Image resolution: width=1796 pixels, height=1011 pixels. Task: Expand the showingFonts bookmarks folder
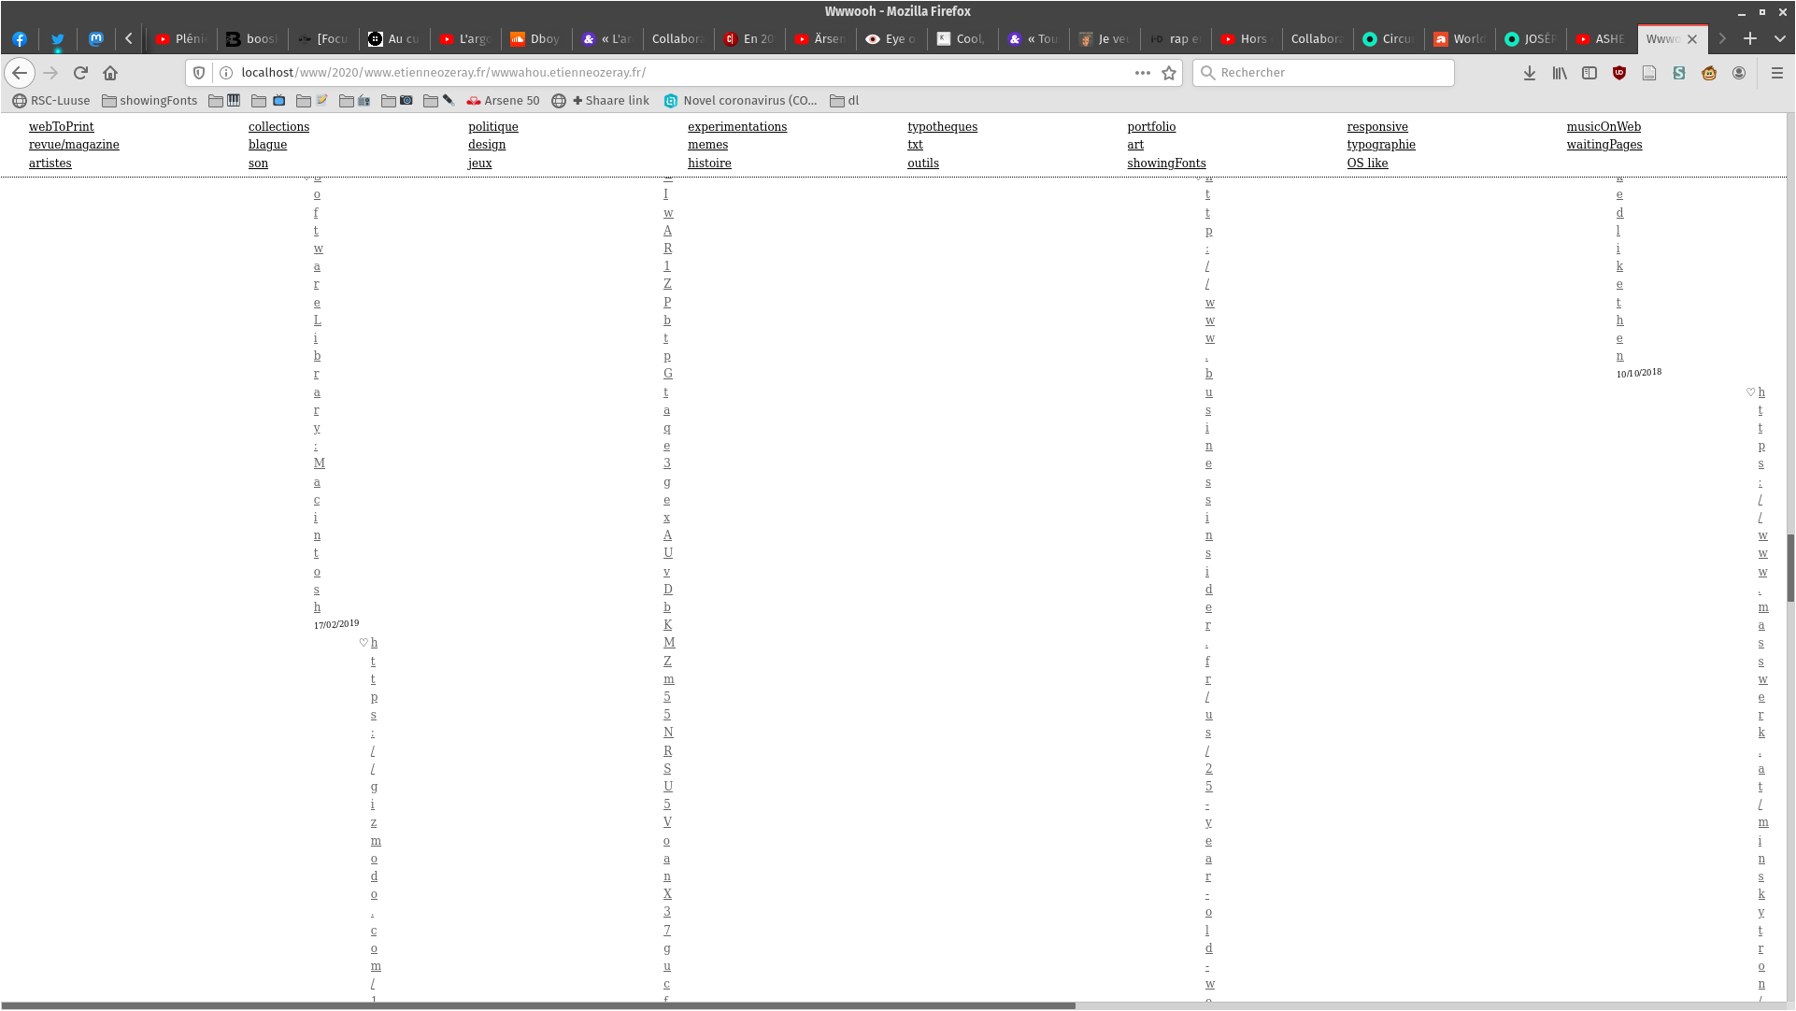(x=150, y=101)
